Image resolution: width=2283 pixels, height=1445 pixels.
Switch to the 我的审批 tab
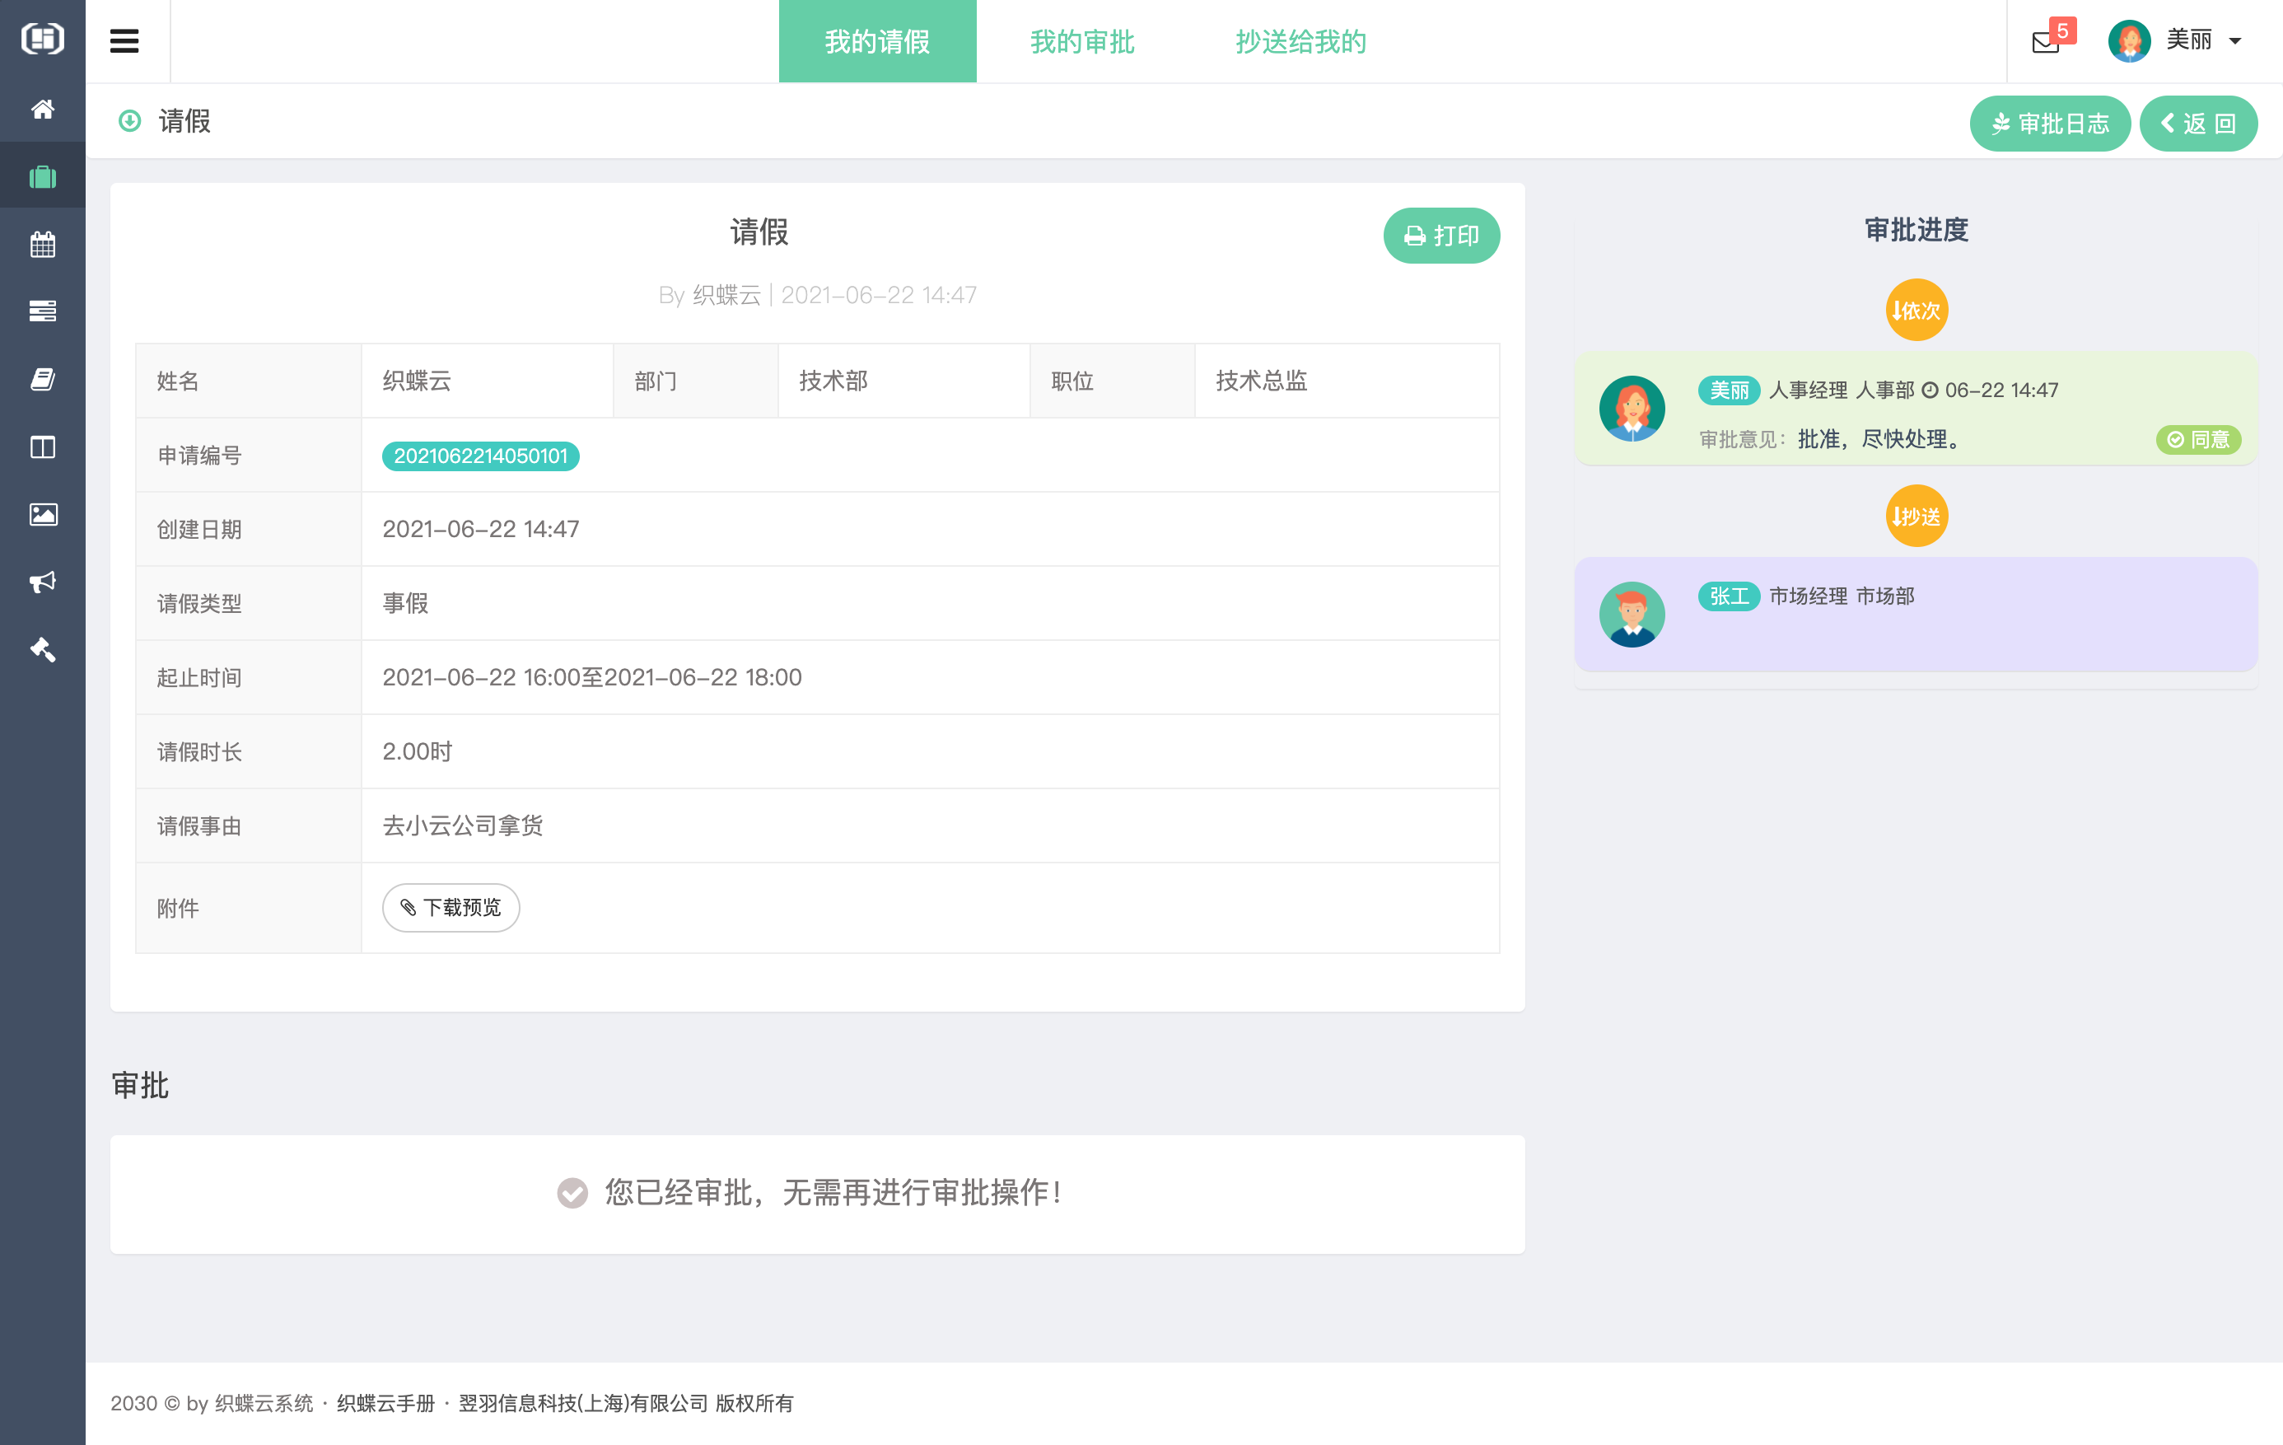[x=1081, y=42]
